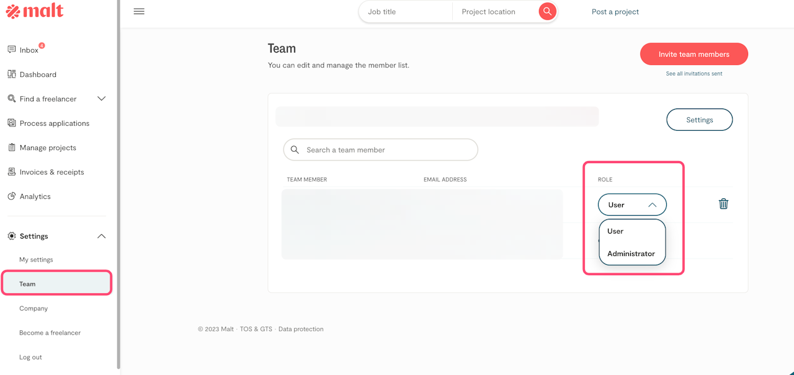Click the Dashboard icon in sidebar
The image size is (794, 375).
coord(12,74)
